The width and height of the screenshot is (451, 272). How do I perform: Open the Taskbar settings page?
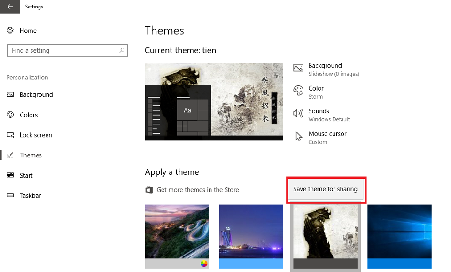click(x=31, y=195)
